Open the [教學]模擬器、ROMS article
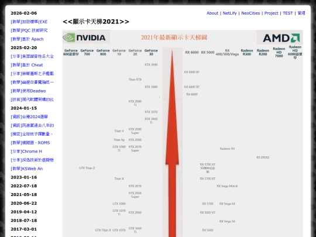 click(x=30, y=143)
